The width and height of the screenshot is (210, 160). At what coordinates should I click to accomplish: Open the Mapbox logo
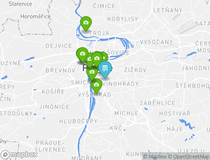(19, 155)
